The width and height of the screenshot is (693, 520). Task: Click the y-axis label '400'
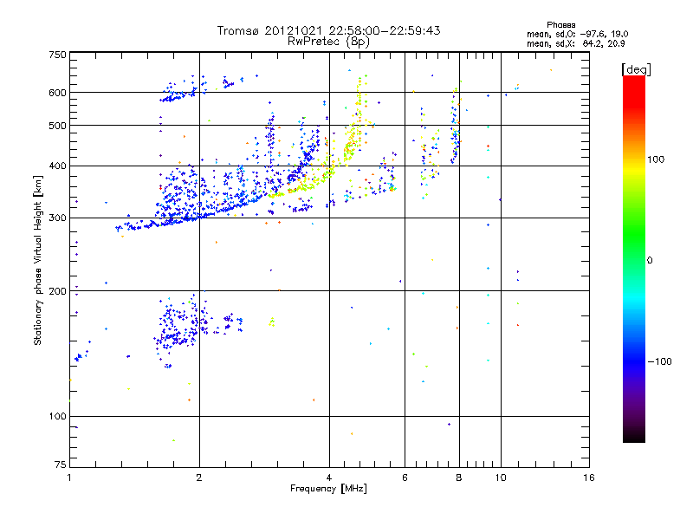[x=57, y=166]
